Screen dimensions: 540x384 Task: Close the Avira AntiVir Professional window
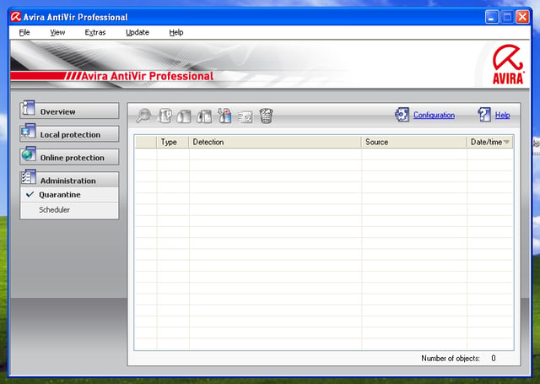tap(522, 17)
